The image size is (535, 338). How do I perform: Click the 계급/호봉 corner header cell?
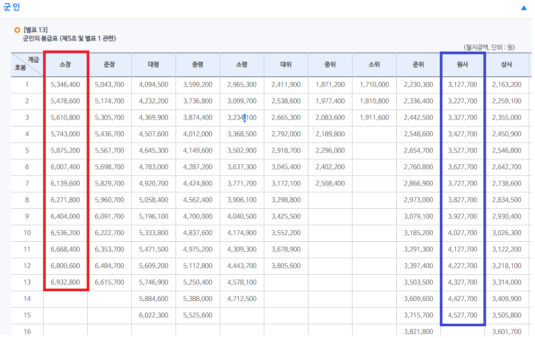[x=27, y=64]
